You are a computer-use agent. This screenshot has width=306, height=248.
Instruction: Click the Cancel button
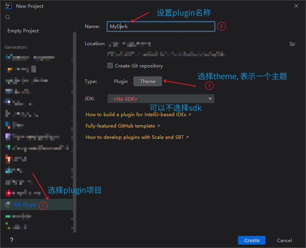(x=284, y=240)
